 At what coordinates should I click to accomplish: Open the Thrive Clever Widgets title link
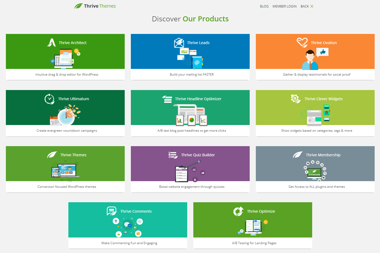pos(323,99)
